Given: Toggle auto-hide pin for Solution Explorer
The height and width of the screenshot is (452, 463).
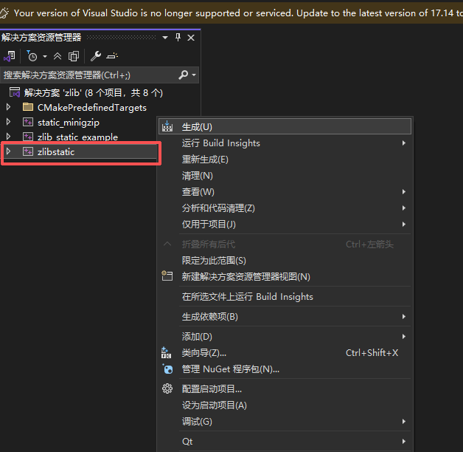Looking at the screenshot, I should pyautogui.click(x=178, y=38).
